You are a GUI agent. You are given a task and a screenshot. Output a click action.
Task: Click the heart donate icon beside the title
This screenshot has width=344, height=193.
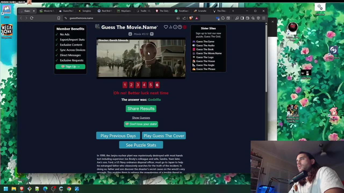click(x=166, y=27)
